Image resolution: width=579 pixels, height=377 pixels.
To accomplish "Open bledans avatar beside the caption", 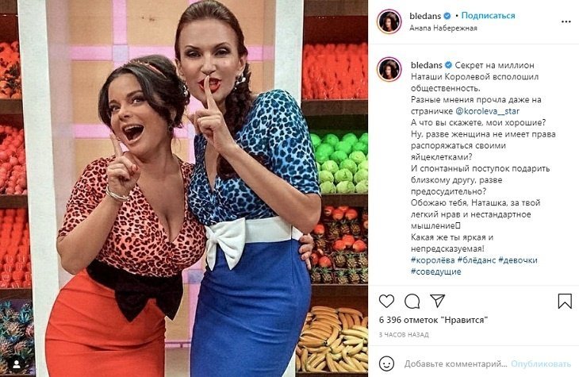I will [389, 70].
